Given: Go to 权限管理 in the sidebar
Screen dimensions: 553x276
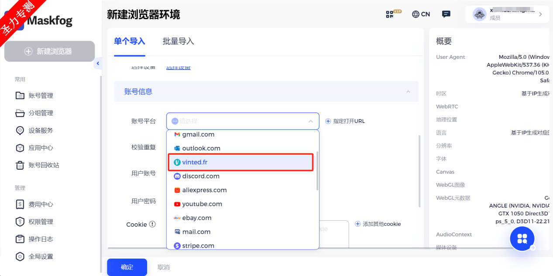Looking at the screenshot, I should click(34, 221).
